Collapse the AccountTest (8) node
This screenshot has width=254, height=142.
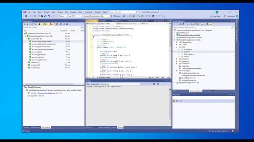[x=27, y=39]
